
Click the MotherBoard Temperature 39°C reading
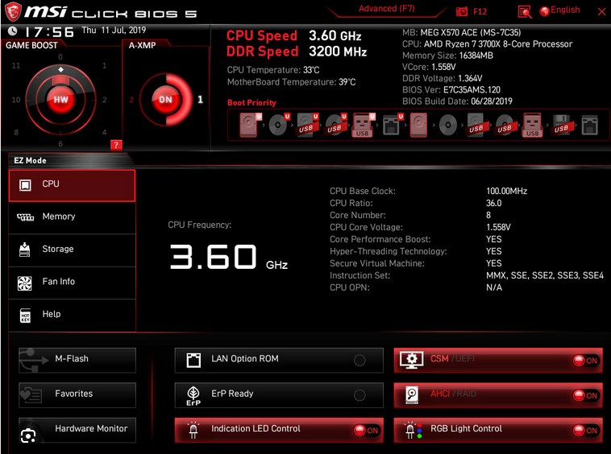[292, 82]
